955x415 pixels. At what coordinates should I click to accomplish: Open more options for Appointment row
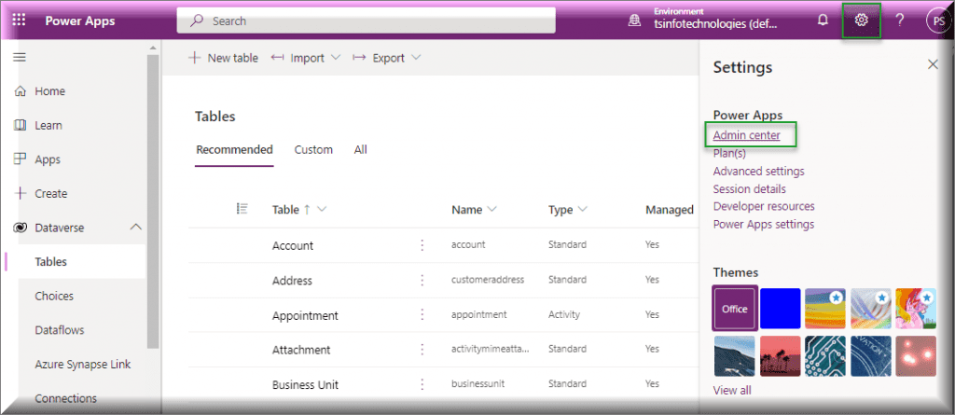(x=422, y=314)
